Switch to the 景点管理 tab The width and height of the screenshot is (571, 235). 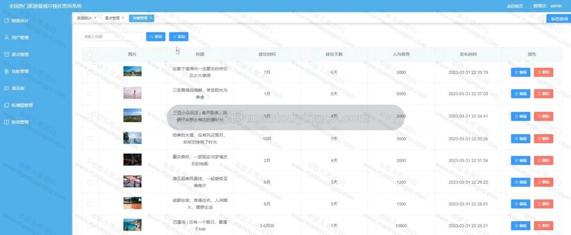point(112,18)
